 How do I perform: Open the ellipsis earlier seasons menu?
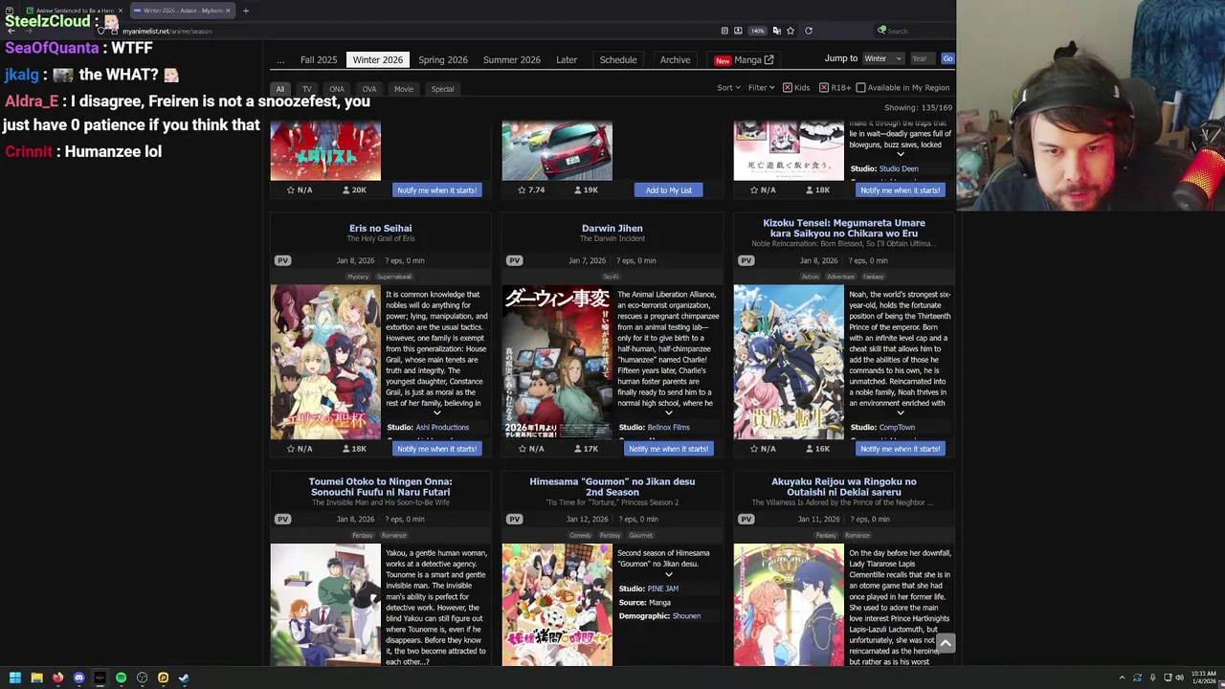coord(280,59)
